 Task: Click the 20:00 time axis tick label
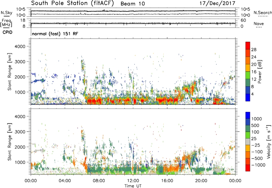[201, 181]
